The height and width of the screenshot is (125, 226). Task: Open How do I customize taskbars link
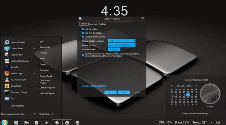(x=94, y=86)
